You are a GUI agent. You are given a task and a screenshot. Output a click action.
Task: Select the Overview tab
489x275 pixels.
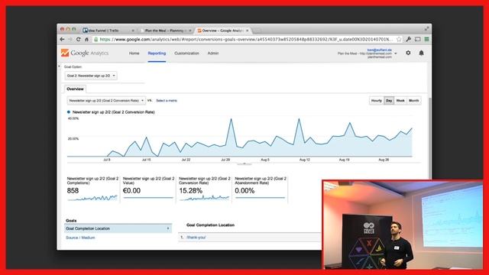tap(75, 89)
